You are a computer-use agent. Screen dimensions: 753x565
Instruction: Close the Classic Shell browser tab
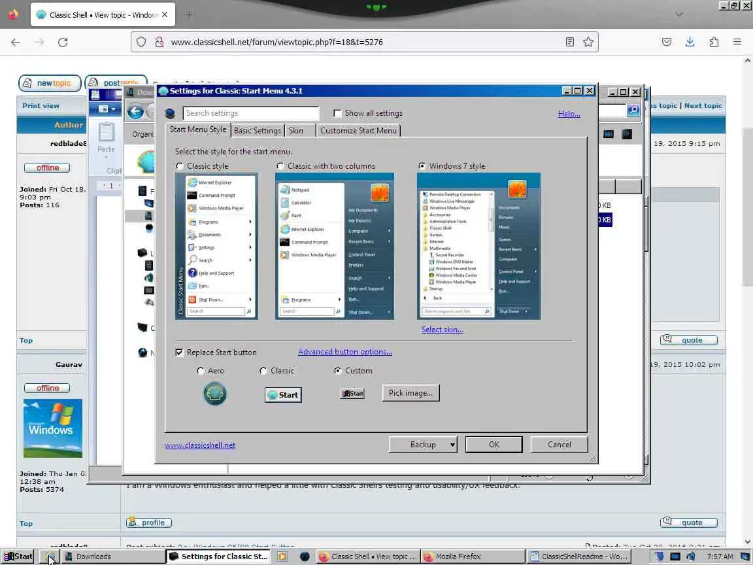[165, 15]
